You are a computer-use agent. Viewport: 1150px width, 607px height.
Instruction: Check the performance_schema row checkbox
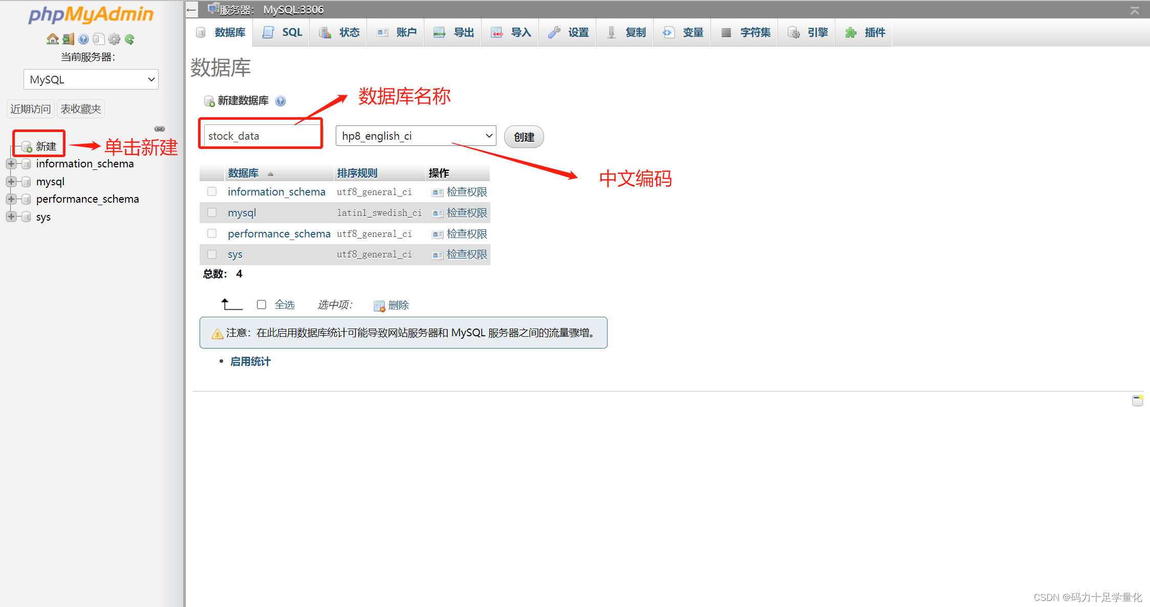click(x=212, y=233)
